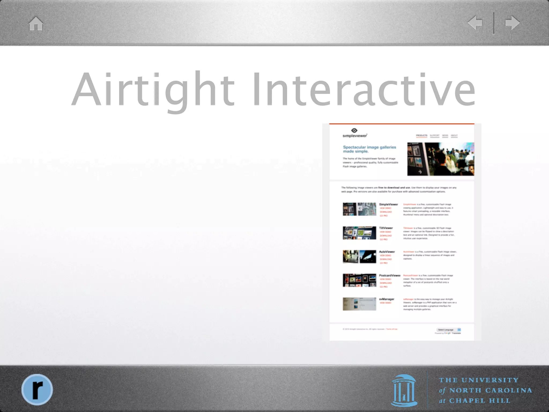
Task: Click 'The University of North Carolina' text
Action: 485,390
